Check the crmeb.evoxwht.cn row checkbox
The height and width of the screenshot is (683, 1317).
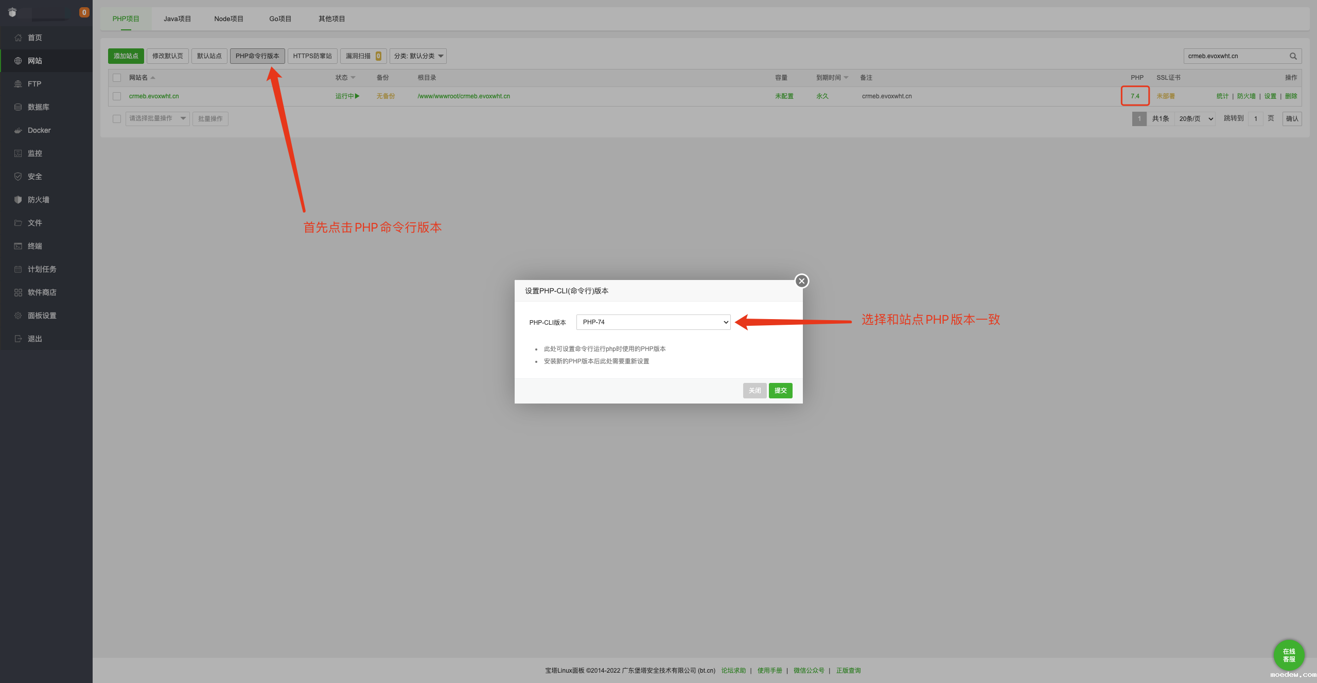(117, 96)
